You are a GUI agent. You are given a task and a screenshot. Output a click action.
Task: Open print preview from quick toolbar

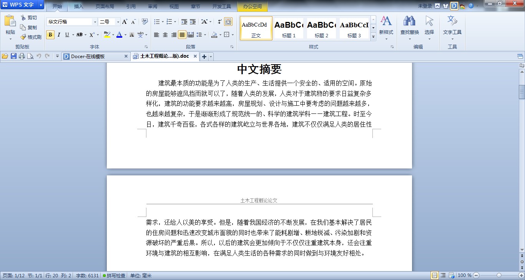(30, 56)
